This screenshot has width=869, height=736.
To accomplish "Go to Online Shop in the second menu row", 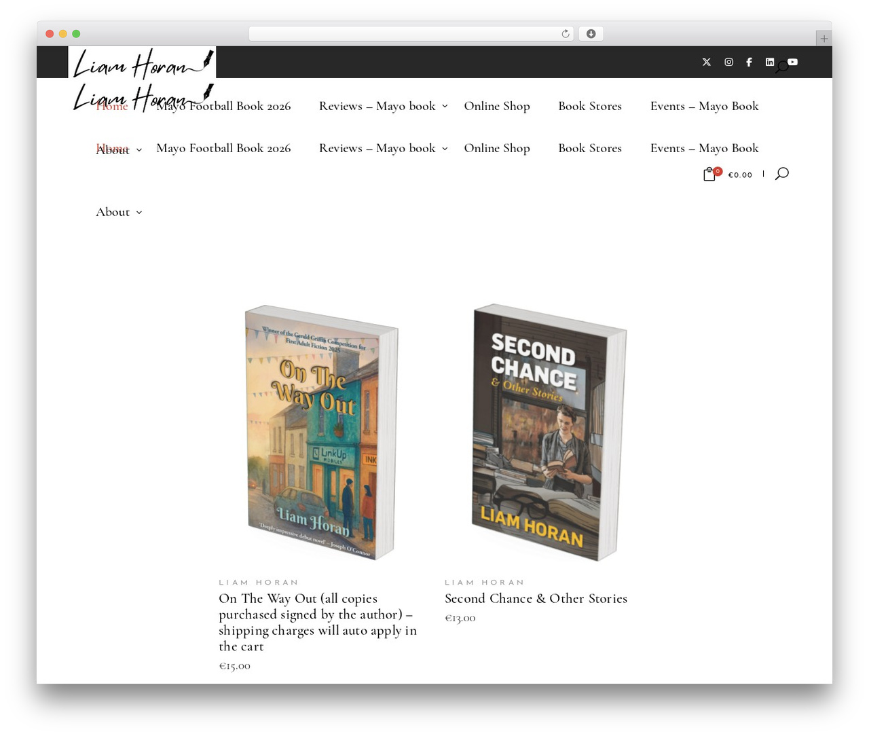I will click(x=497, y=148).
